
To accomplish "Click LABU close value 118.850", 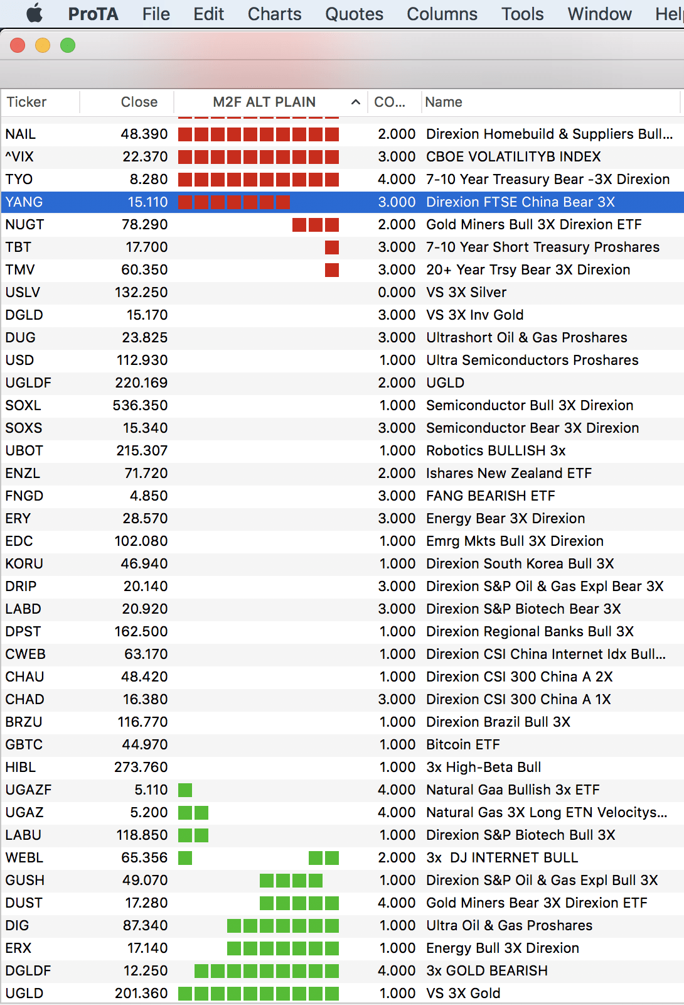I will [x=142, y=835].
